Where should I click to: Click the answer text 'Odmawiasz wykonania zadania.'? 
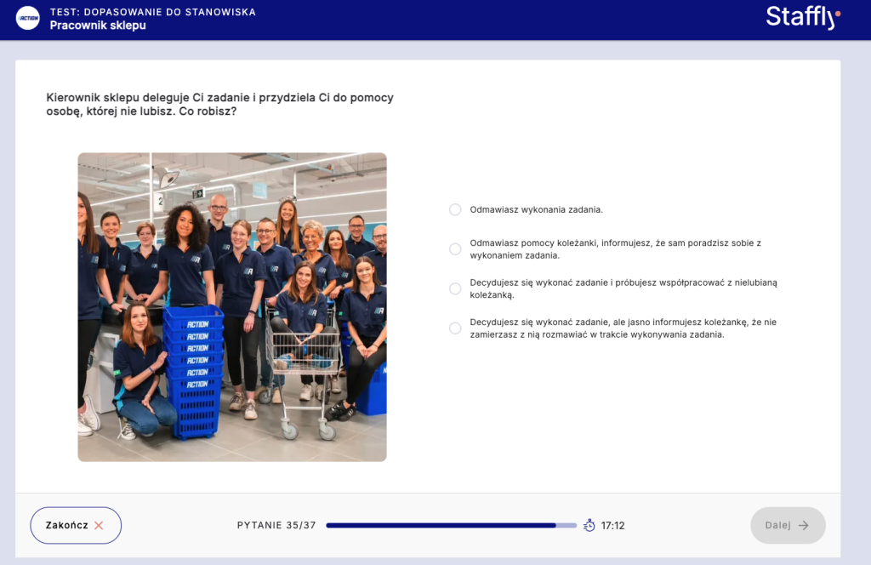(x=536, y=209)
